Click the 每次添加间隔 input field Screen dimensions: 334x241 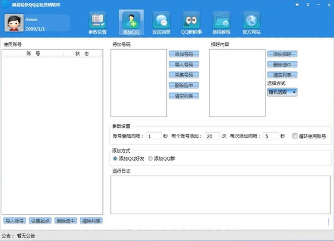(x=271, y=136)
